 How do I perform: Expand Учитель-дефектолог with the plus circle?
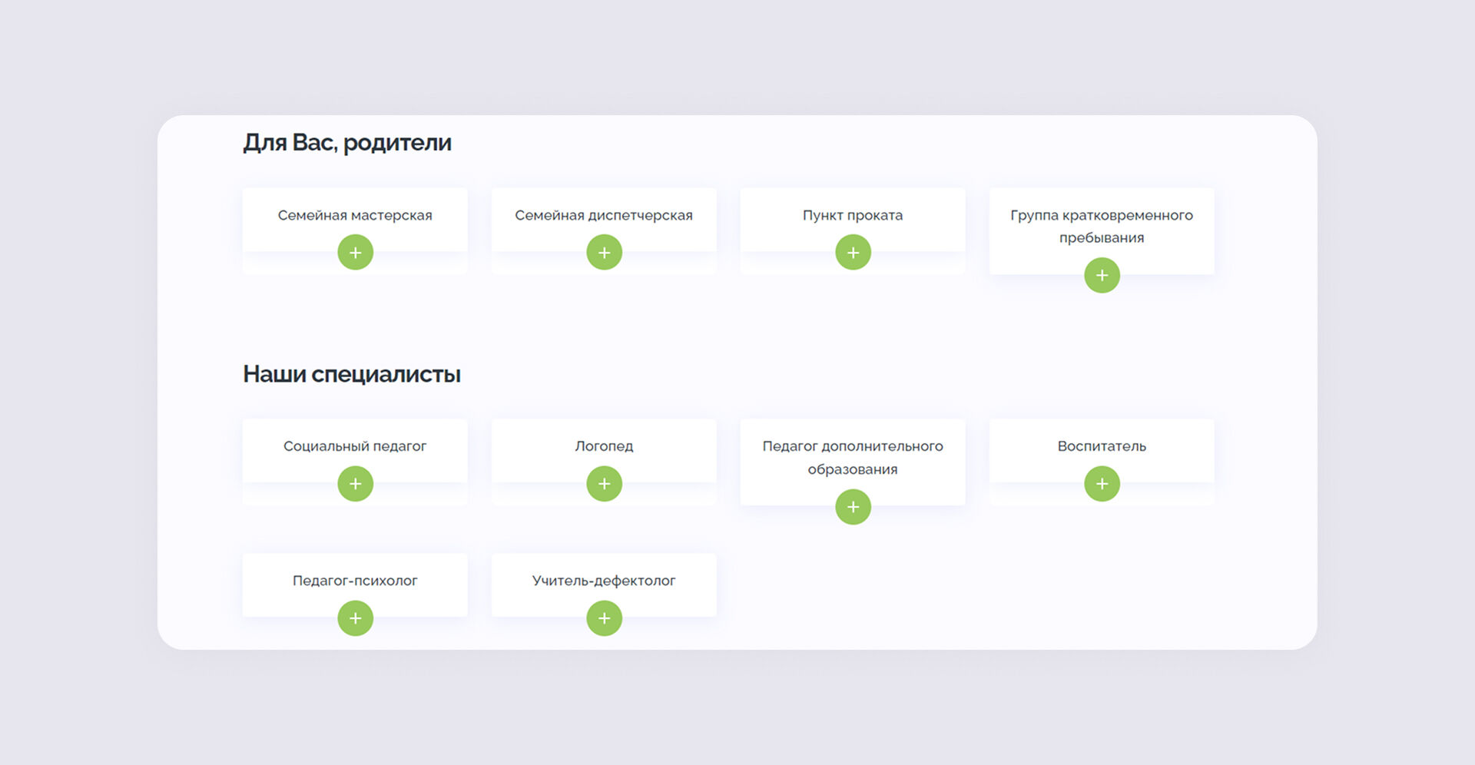[604, 618]
